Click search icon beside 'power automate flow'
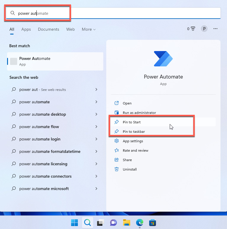227x229 pixels. click(x=14, y=127)
